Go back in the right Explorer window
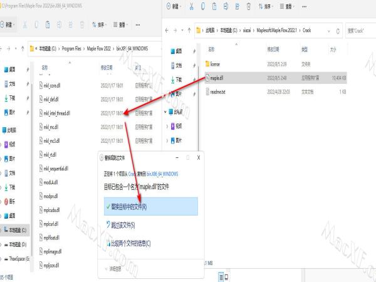This screenshot has height=282, width=376. [x=167, y=31]
